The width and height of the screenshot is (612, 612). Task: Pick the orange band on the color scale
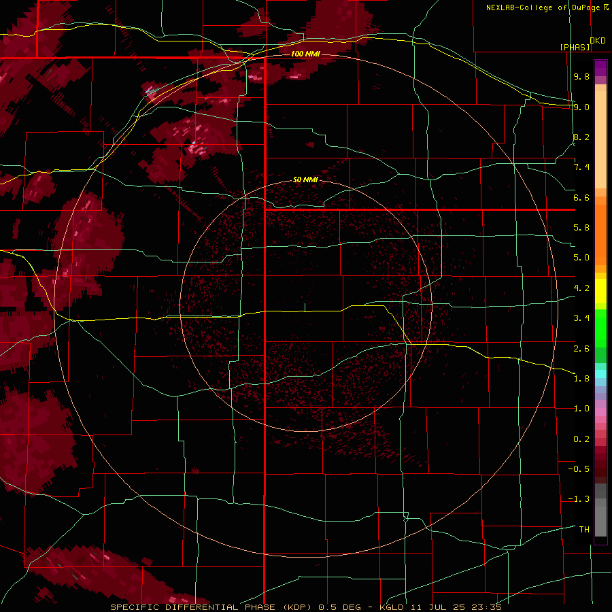(600, 234)
